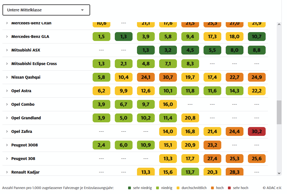The width and height of the screenshot is (287, 194).
Task: Expand the Opel Grandland row
Action: coord(7,118)
